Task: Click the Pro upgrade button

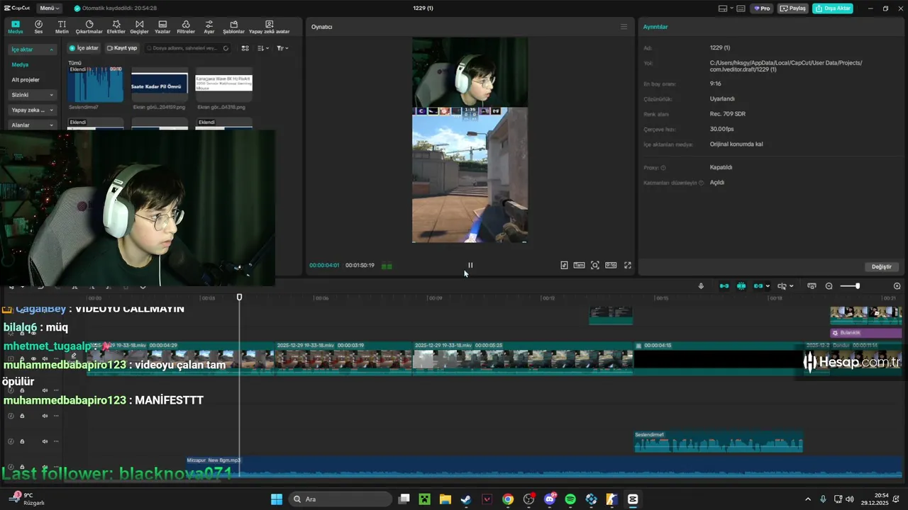Action: [x=762, y=8]
